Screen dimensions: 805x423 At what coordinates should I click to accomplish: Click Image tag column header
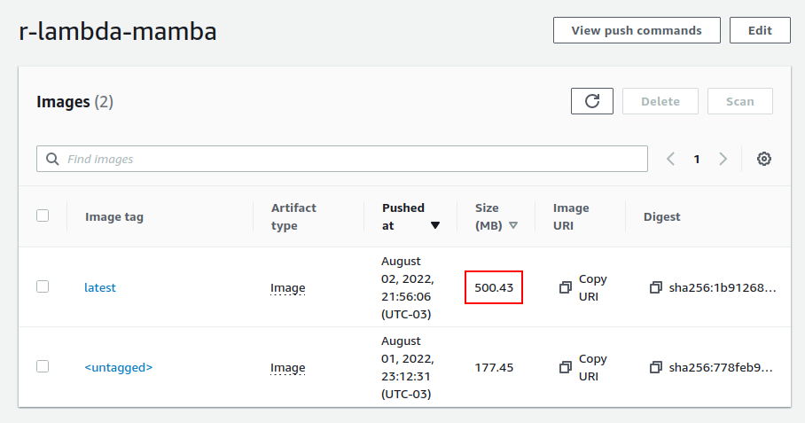114,216
